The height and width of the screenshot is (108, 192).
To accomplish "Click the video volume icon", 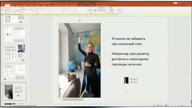I will point(98,99).
